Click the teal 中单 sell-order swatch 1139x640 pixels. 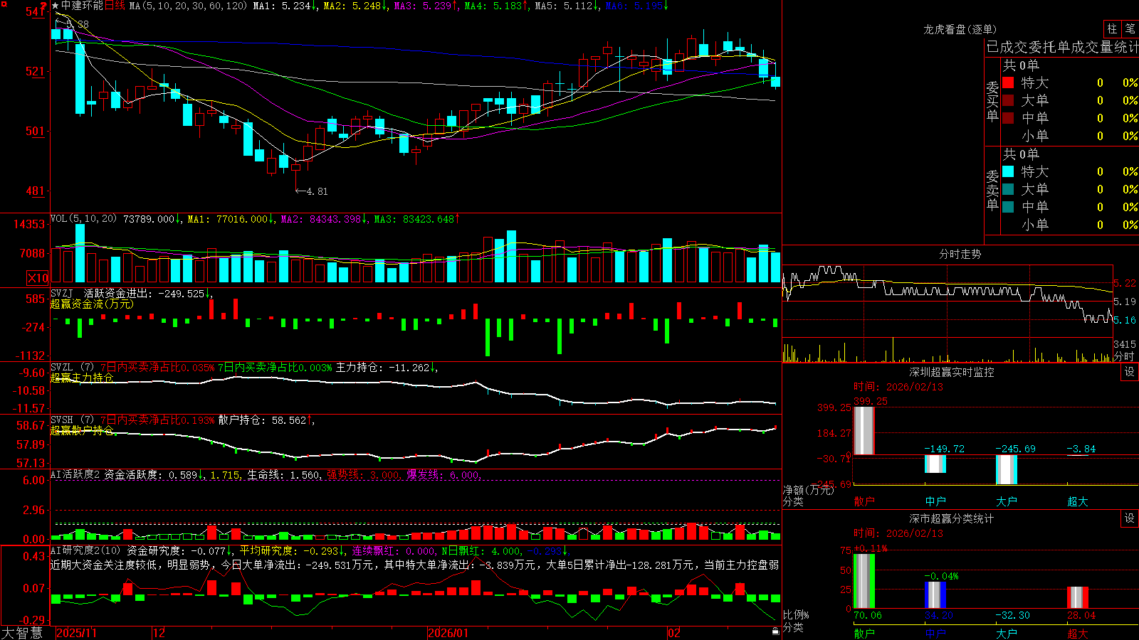pyautogui.click(x=1008, y=207)
